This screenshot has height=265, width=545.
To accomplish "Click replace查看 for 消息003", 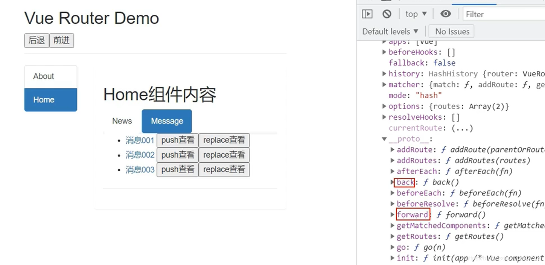I will [x=224, y=169].
